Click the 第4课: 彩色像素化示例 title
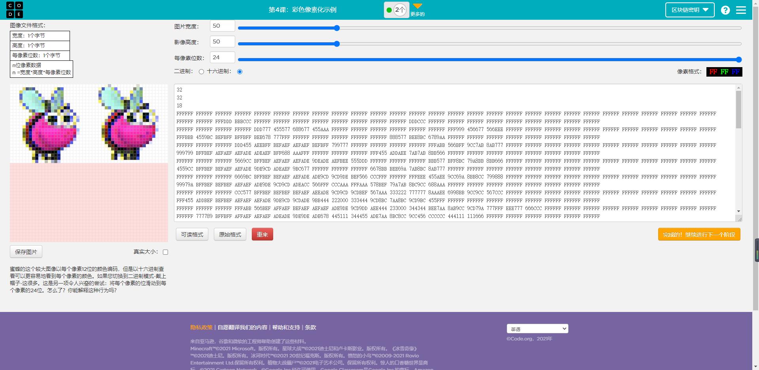 pyautogui.click(x=302, y=10)
